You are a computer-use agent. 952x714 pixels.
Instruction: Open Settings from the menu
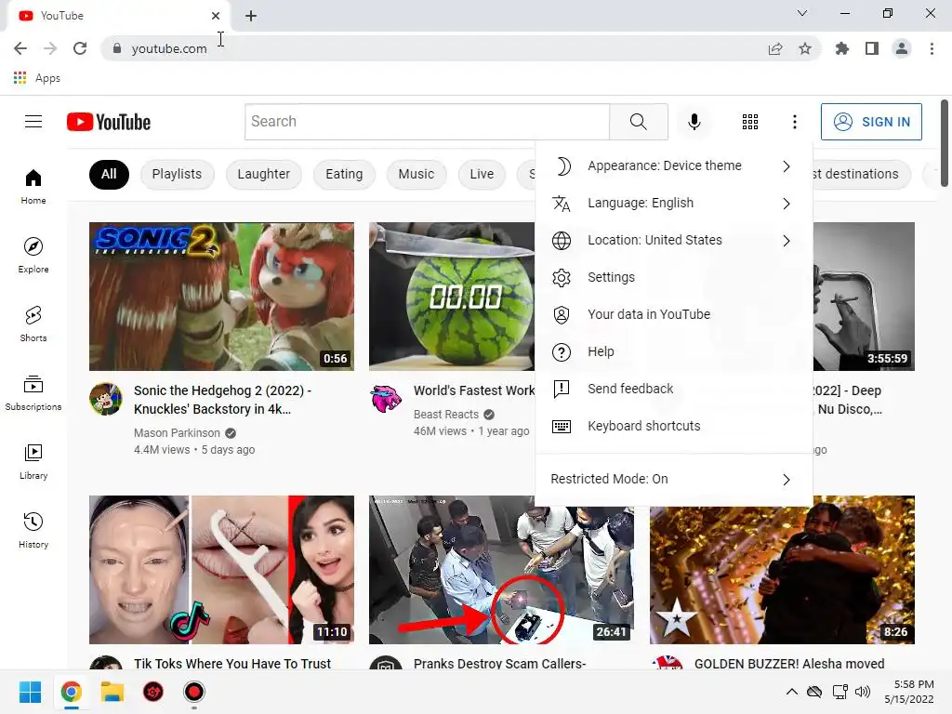674,277
